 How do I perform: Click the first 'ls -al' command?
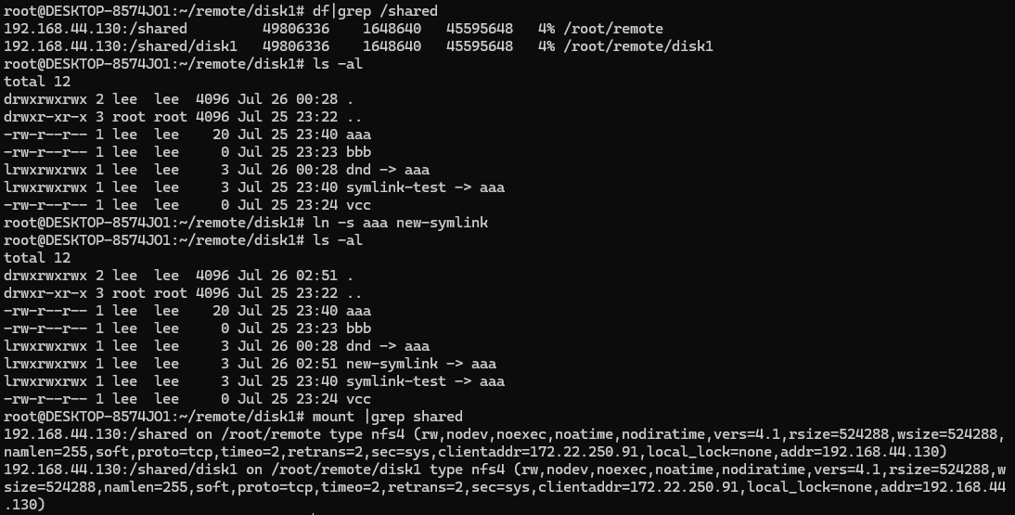click(x=338, y=64)
